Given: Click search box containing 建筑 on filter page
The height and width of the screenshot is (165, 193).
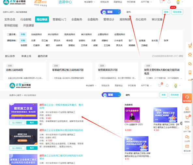Looking at the screenshot, I should point(142,12).
